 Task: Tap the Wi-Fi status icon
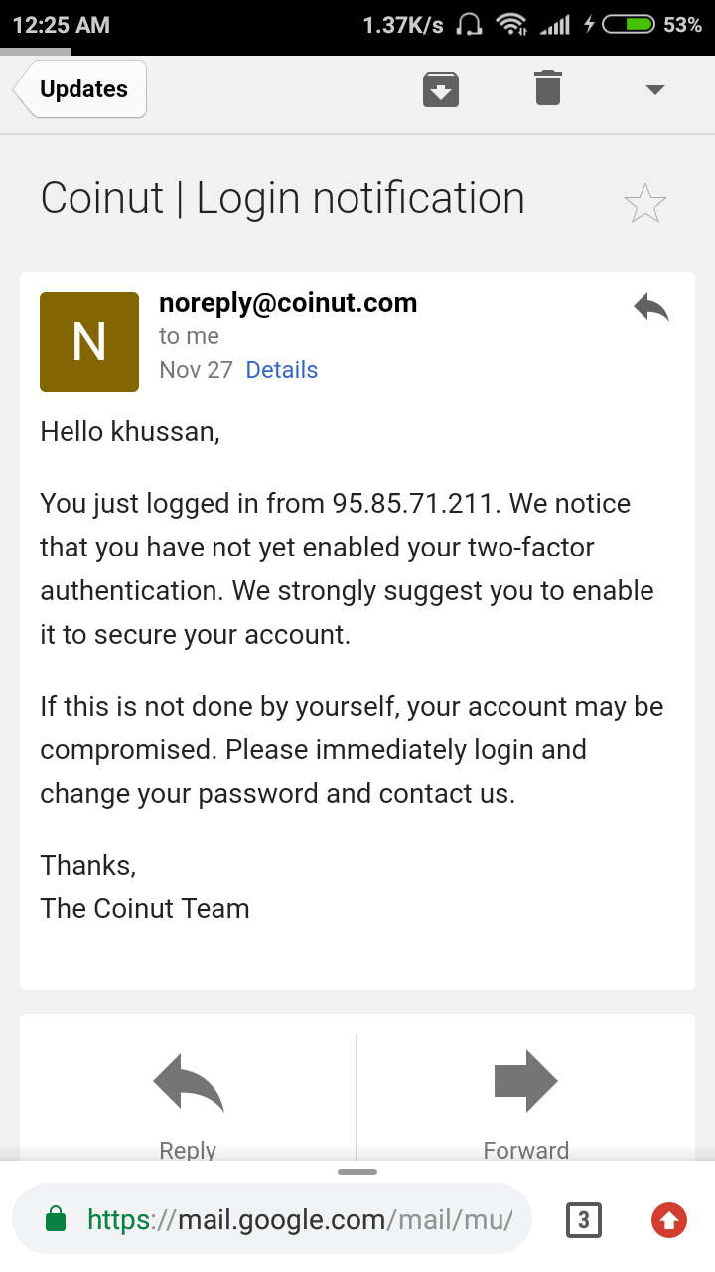coord(511,25)
